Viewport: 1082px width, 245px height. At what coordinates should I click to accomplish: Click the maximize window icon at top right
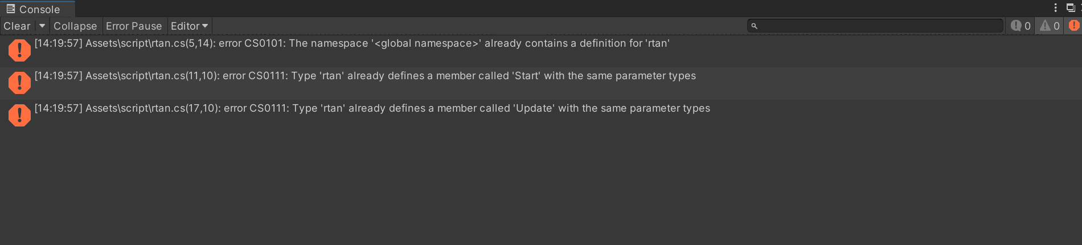(x=1070, y=8)
